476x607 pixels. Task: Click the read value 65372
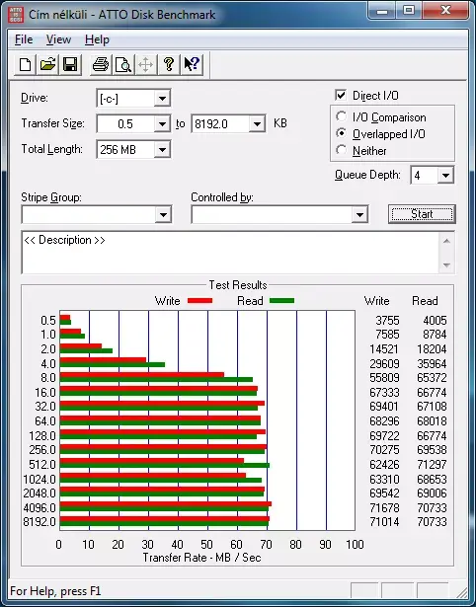[x=432, y=377]
